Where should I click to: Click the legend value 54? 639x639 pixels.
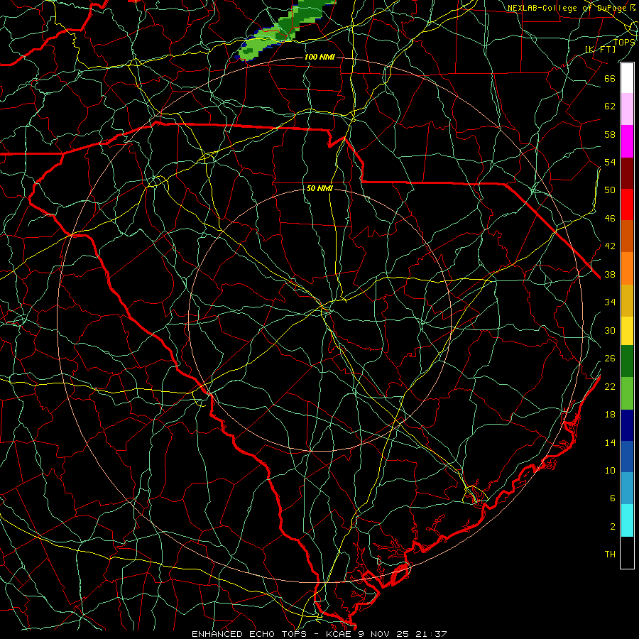point(610,162)
